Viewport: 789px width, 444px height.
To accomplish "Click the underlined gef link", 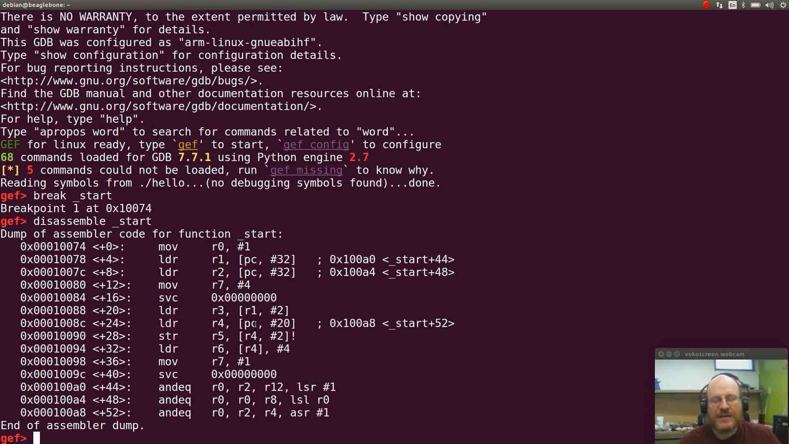I will point(187,144).
